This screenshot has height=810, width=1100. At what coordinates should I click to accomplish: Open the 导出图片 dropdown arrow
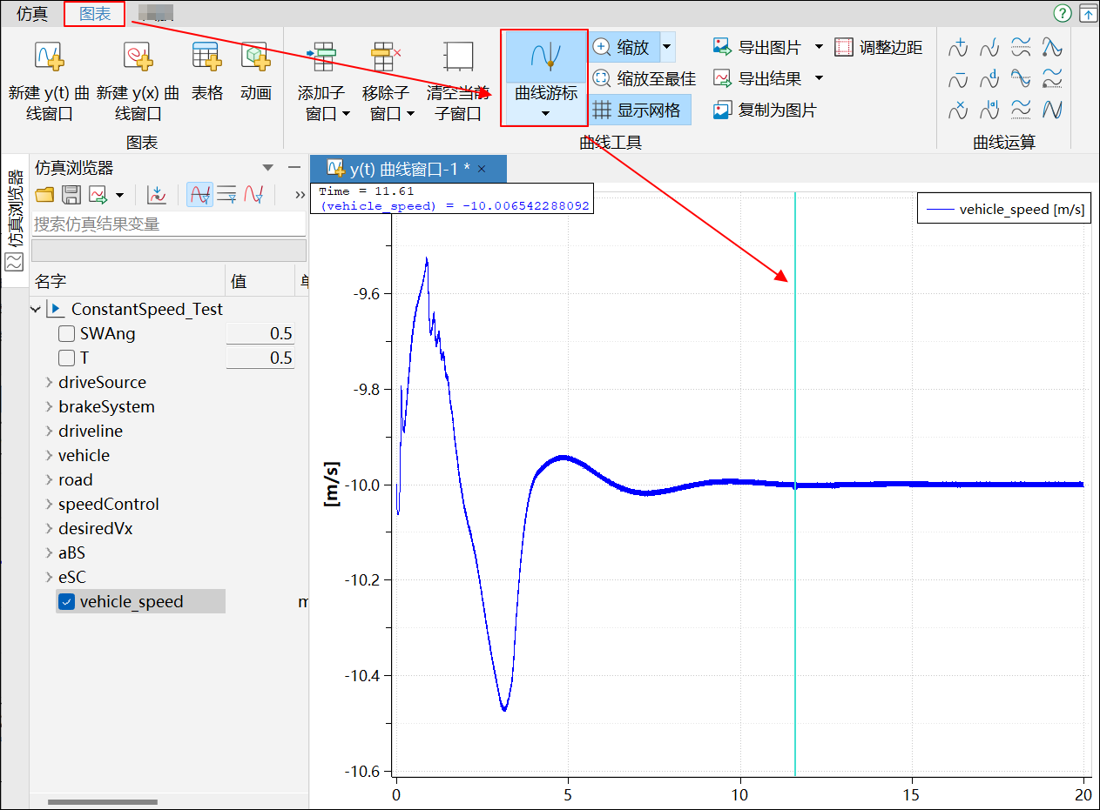point(819,47)
